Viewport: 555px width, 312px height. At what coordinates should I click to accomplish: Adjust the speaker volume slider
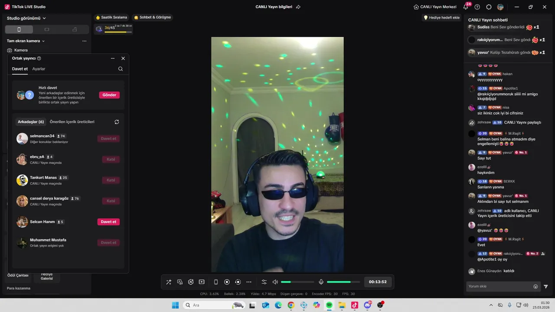[297, 282]
